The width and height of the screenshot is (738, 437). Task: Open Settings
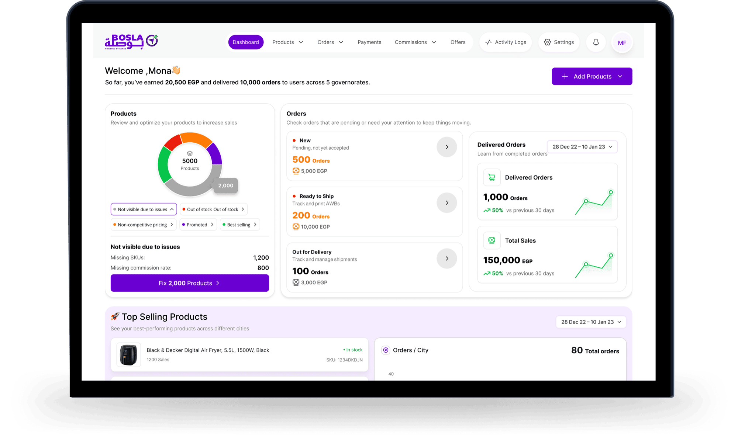(559, 42)
